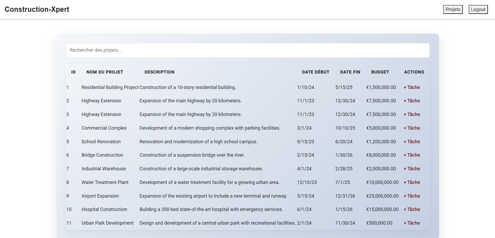Click the Date Début column header
The height and width of the screenshot is (238, 495).
pos(315,72)
